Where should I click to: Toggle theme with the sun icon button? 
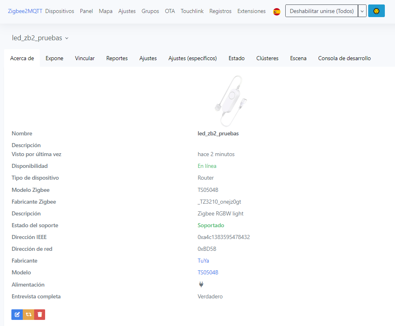pos(376,11)
